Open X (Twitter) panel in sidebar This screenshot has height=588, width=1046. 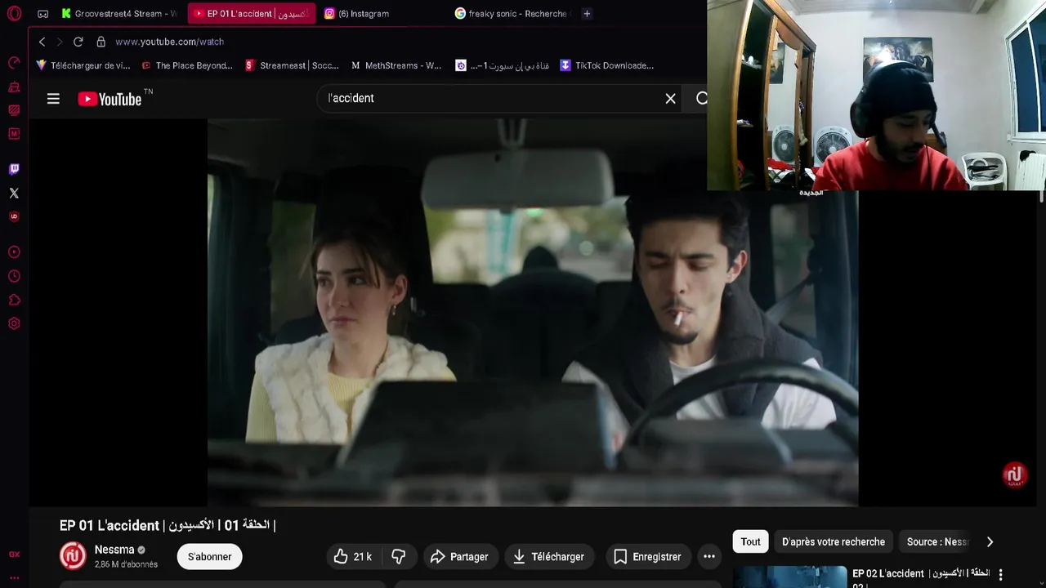pos(14,193)
